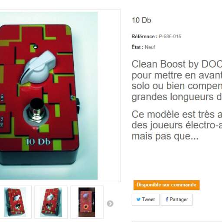Click the Tweet share button

(x=146, y=199)
